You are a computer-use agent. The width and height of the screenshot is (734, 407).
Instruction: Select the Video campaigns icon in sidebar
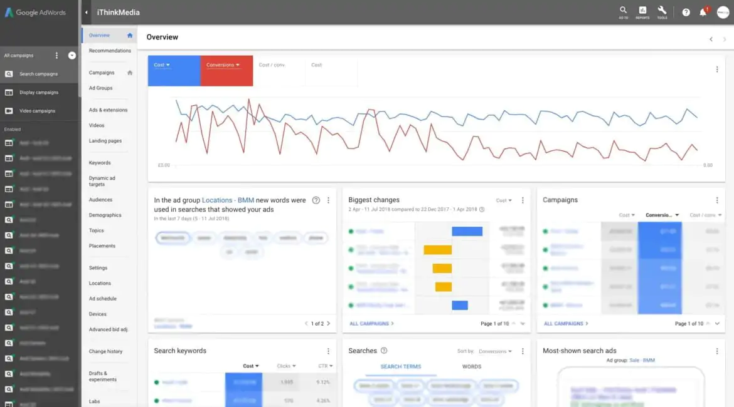point(8,110)
